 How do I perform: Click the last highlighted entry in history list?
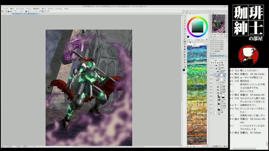tap(218, 56)
